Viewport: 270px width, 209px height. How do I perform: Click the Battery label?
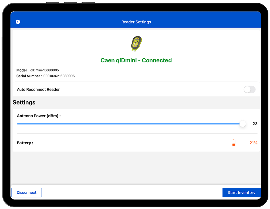click(x=25, y=143)
